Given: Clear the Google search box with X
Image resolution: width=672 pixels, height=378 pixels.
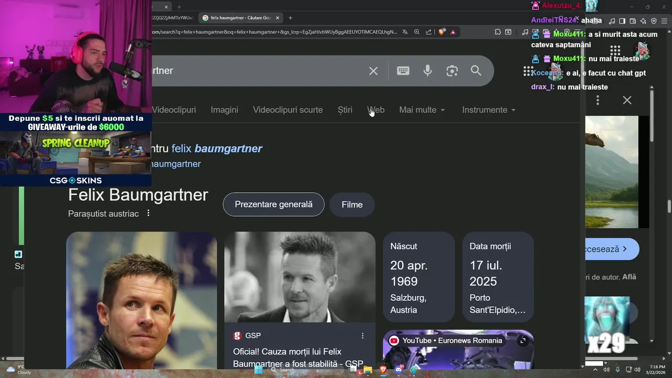Looking at the screenshot, I should point(373,71).
